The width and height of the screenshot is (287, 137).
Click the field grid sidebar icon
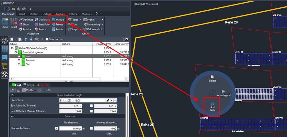(5, 49)
